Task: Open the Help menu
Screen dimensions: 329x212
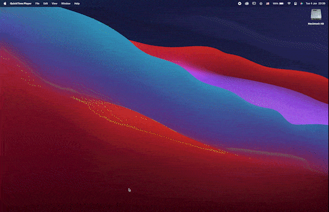Action: pyautogui.click(x=77, y=3)
